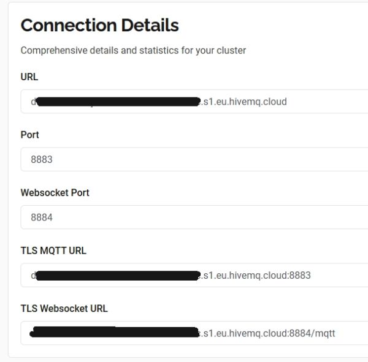The width and height of the screenshot is (368, 362).
Task: Click the cluster statistics subtitle text
Action: [133, 50]
